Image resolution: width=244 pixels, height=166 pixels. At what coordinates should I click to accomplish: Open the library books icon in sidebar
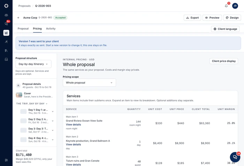[x=6, y=50]
